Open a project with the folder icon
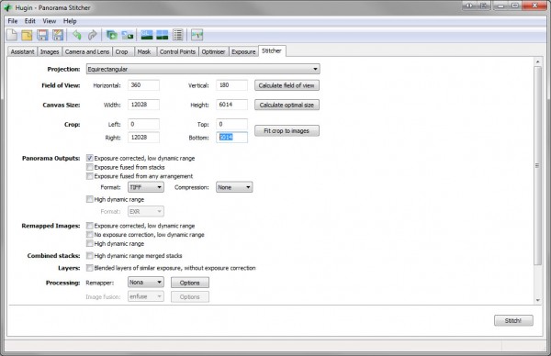 pos(27,35)
